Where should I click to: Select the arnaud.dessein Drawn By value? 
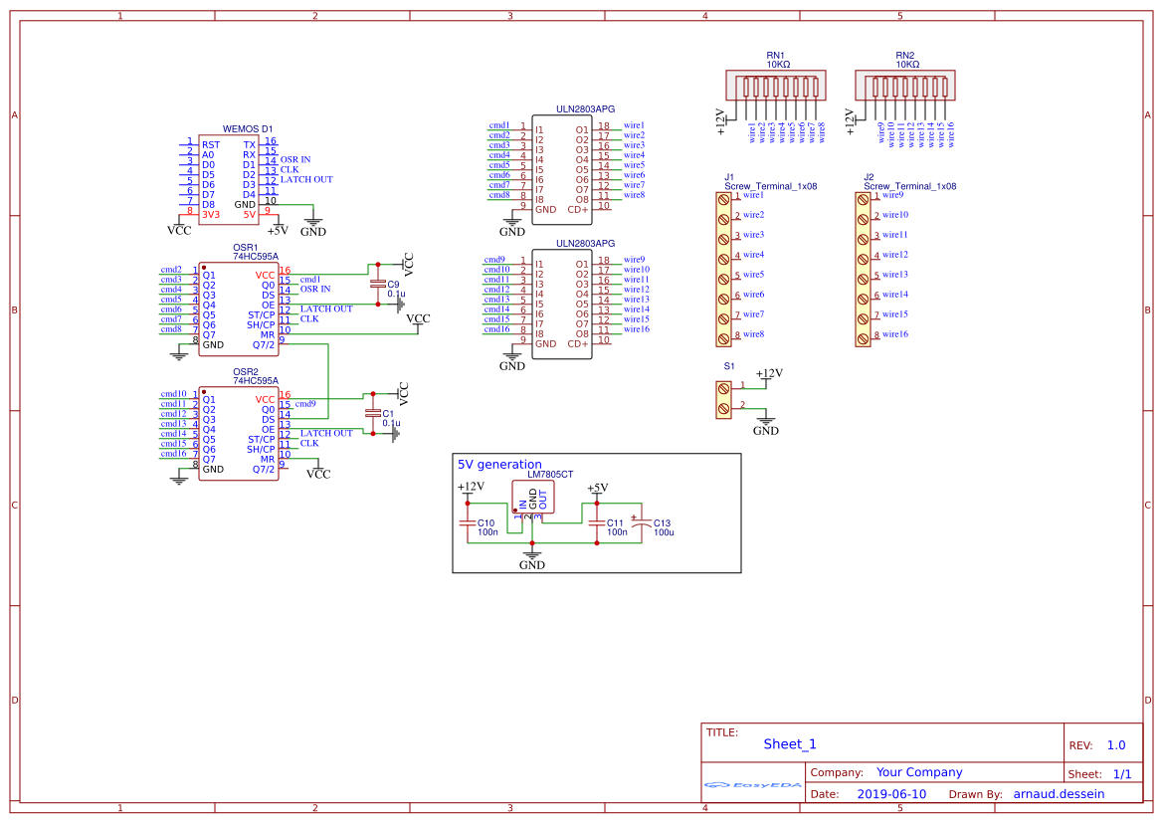coord(1059,794)
